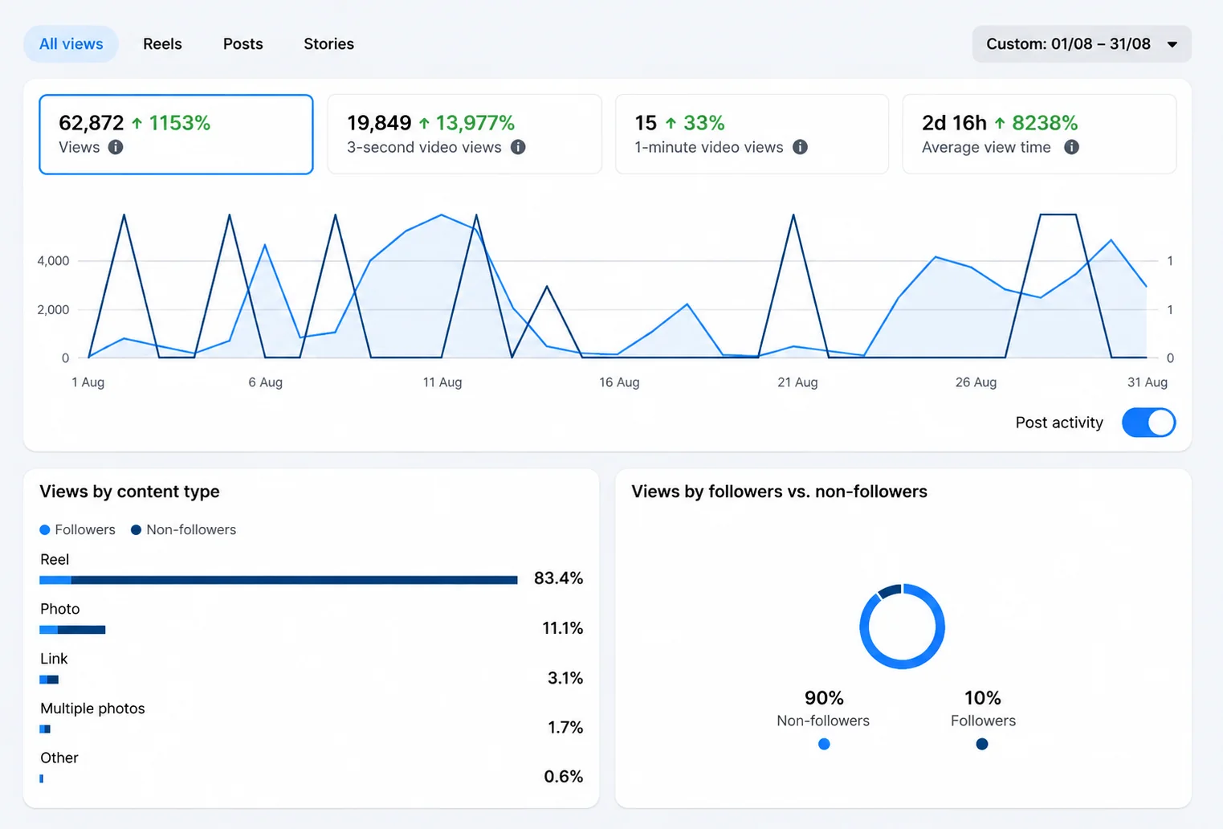The height and width of the screenshot is (829, 1223).
Task: Click the 0.6% Other percentage
Action: point(564,777)
